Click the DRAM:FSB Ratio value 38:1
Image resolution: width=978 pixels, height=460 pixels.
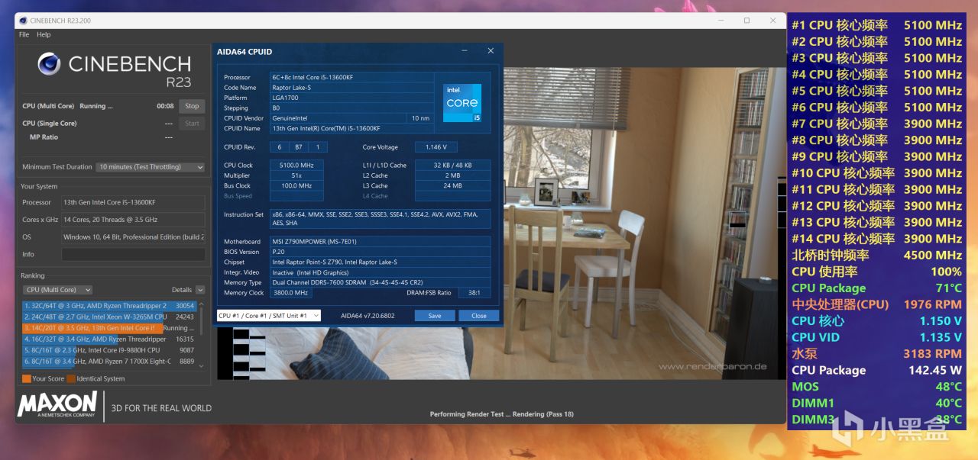474,293
